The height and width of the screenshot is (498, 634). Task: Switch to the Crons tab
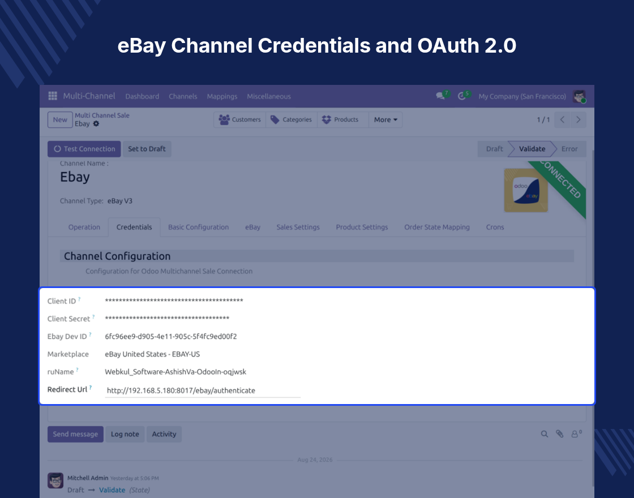pyautogui.click(x=495, y=227)
